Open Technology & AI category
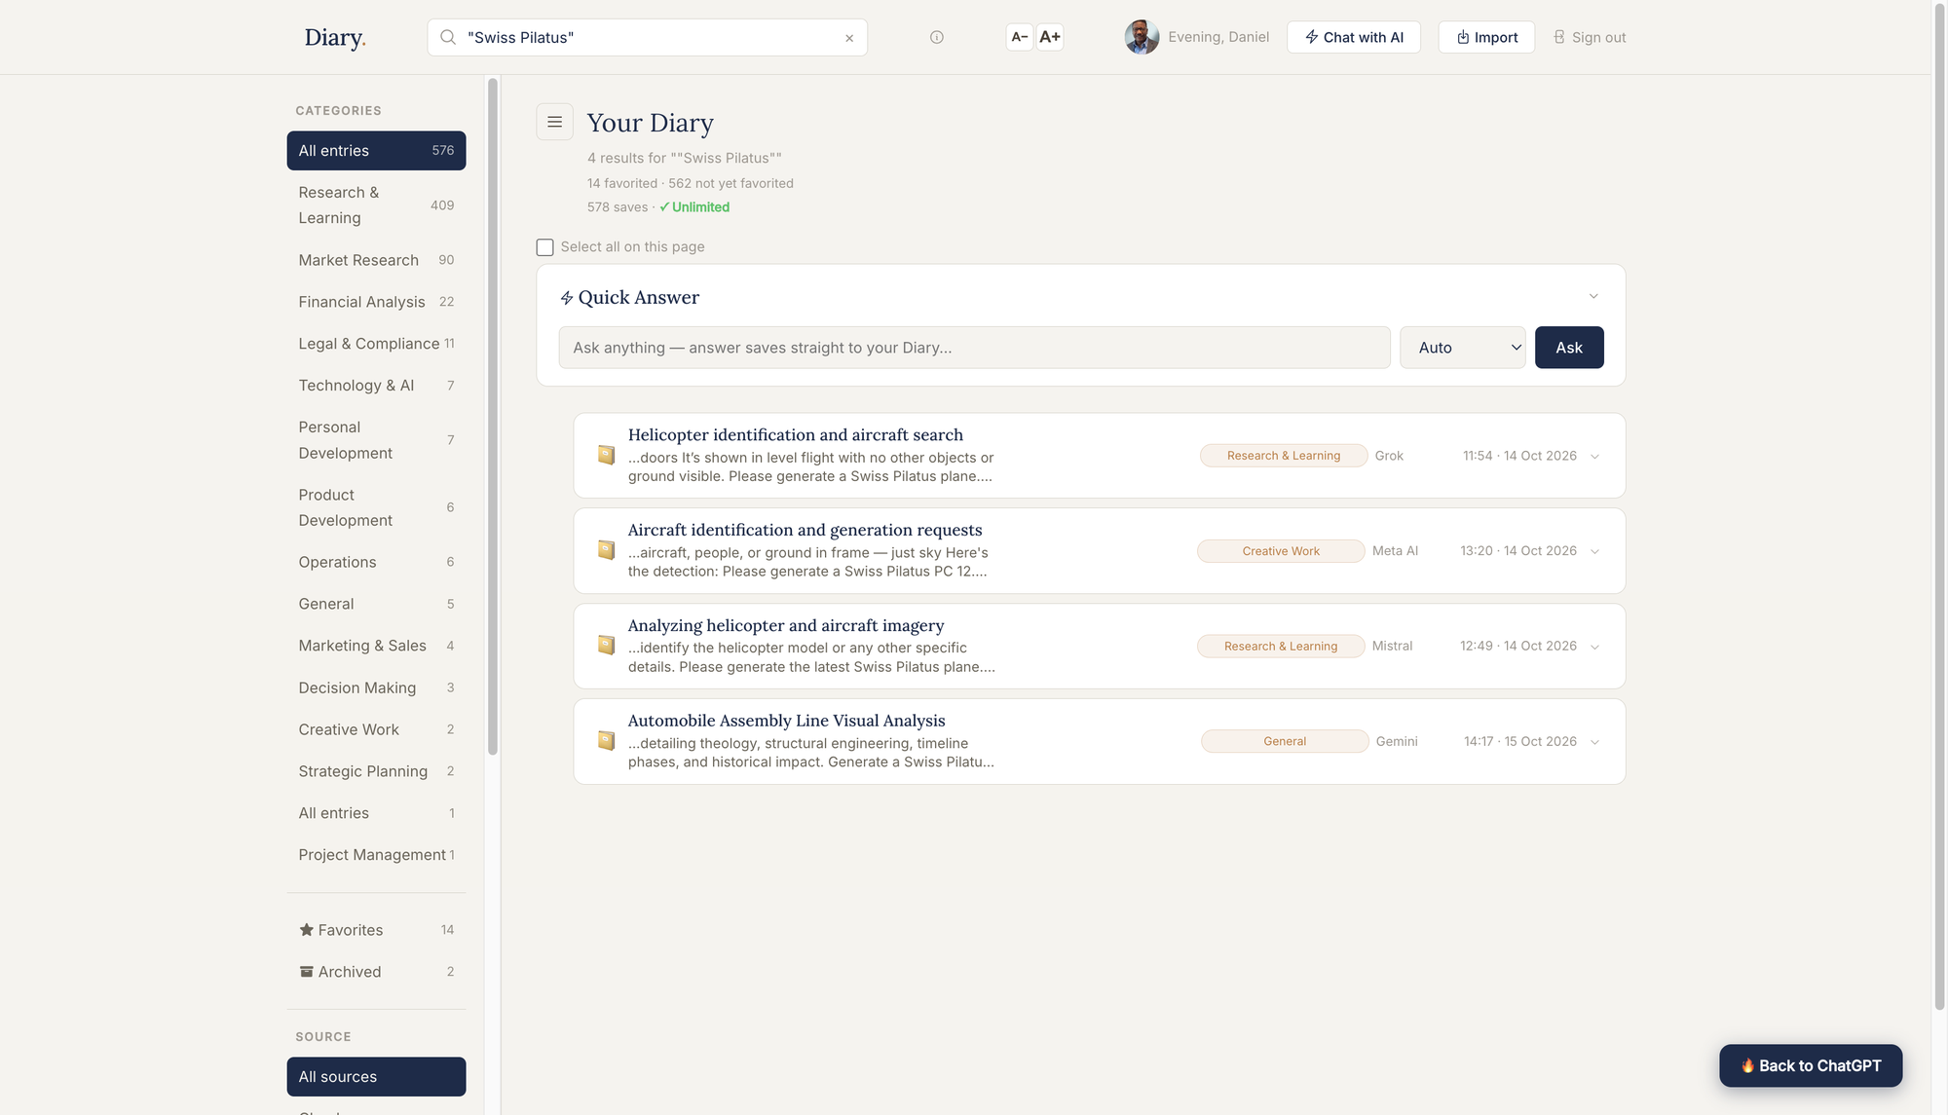Screen dimensions: 1948x1115 (376, 386)
